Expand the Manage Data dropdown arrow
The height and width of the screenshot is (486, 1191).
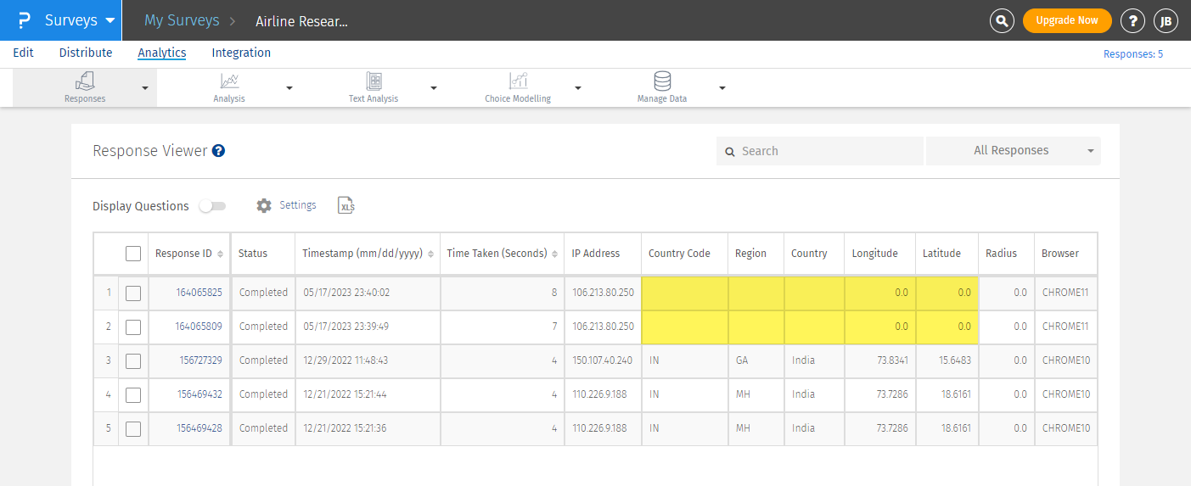(x=722, y=87)
